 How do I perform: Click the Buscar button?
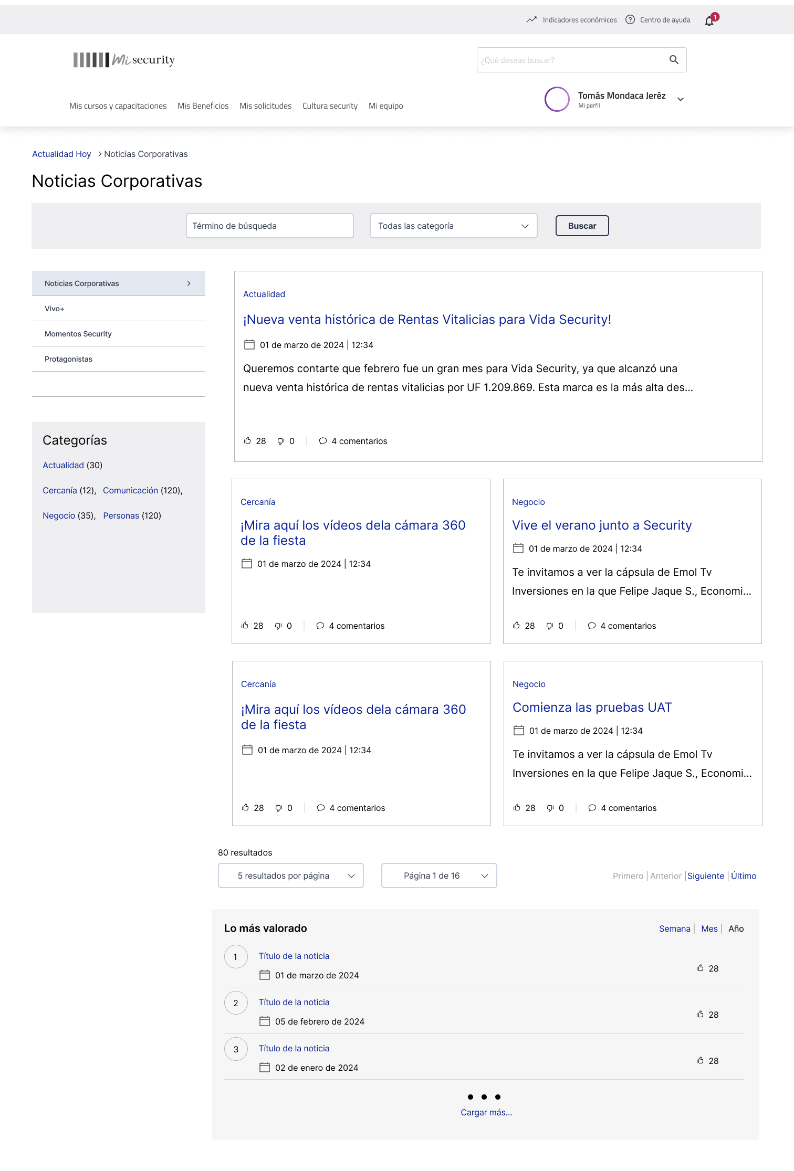[582, 226]
